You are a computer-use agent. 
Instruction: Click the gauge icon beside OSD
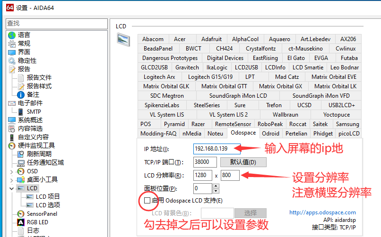tap(21, 171)
